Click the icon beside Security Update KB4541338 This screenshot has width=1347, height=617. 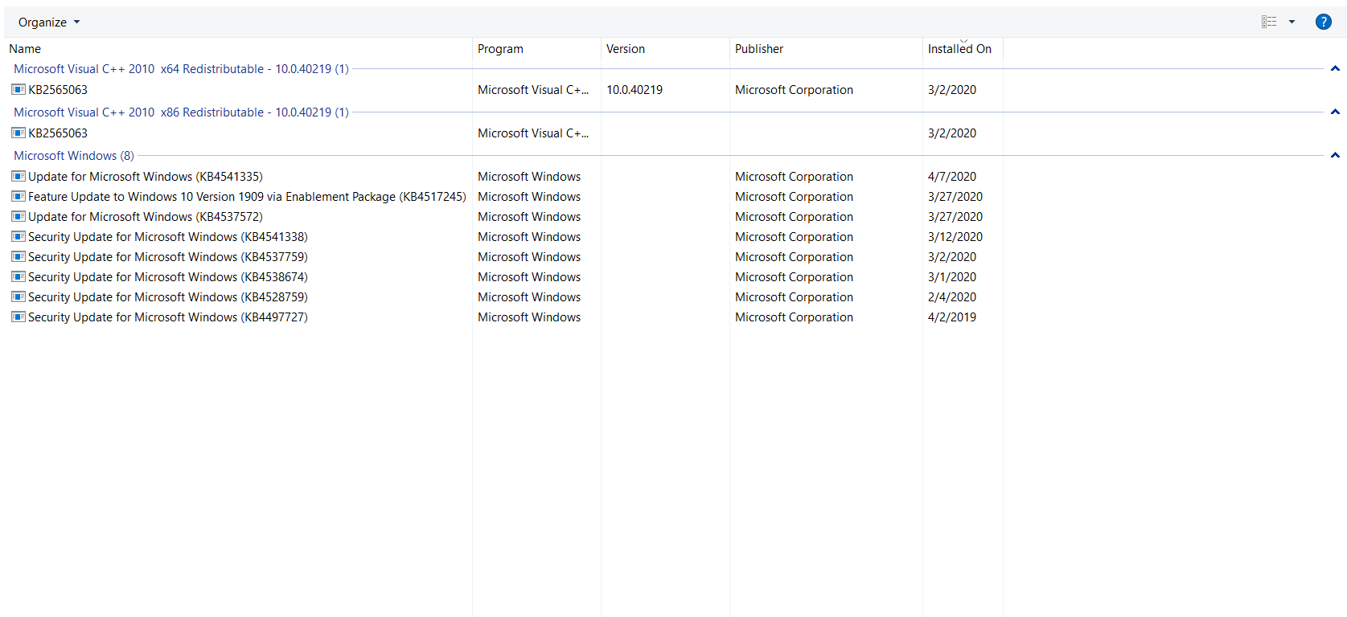pyautogui.click(x=18, y=236)
